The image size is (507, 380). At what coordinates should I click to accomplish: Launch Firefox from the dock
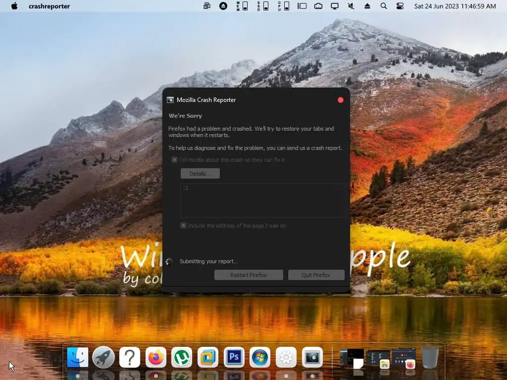(156, 357)
